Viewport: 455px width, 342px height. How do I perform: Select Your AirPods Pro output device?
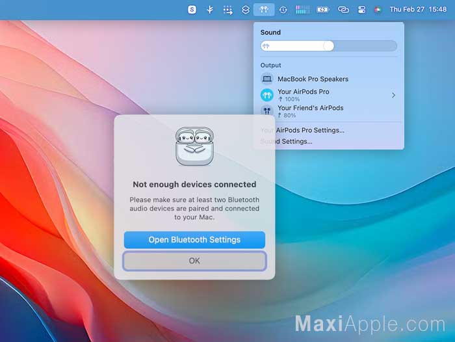point(328,95)
